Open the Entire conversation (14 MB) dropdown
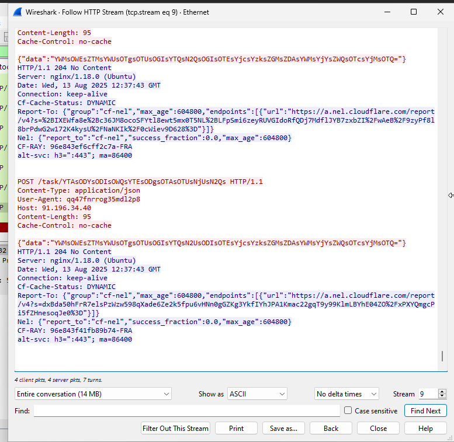The height and width of the screenshot is (442, 454). (93, 394)
